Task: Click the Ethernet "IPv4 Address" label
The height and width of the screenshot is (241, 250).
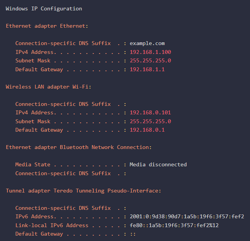Action: (35, 52)
